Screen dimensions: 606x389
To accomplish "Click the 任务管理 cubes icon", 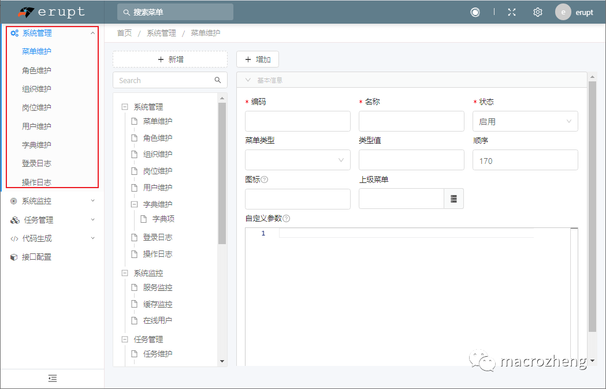I will pyautogui.click(x=14, y=220).
